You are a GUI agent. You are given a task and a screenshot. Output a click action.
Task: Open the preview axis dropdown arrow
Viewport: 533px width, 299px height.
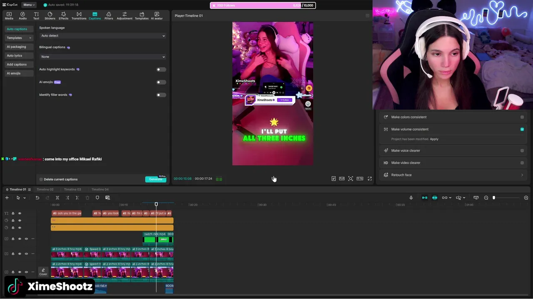464,198
